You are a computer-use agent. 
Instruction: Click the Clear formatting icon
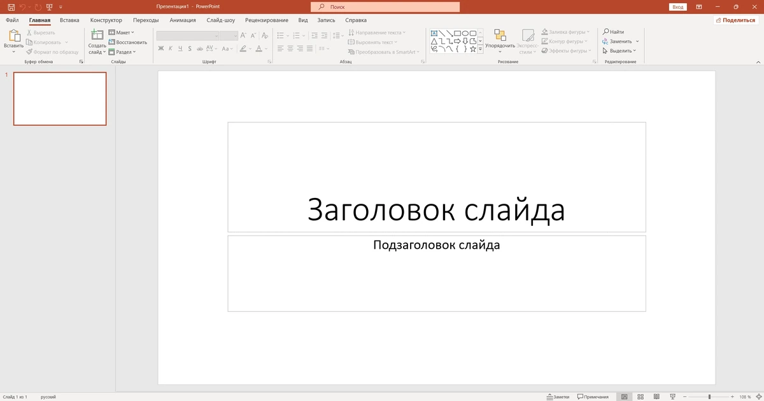coord(264,36)
